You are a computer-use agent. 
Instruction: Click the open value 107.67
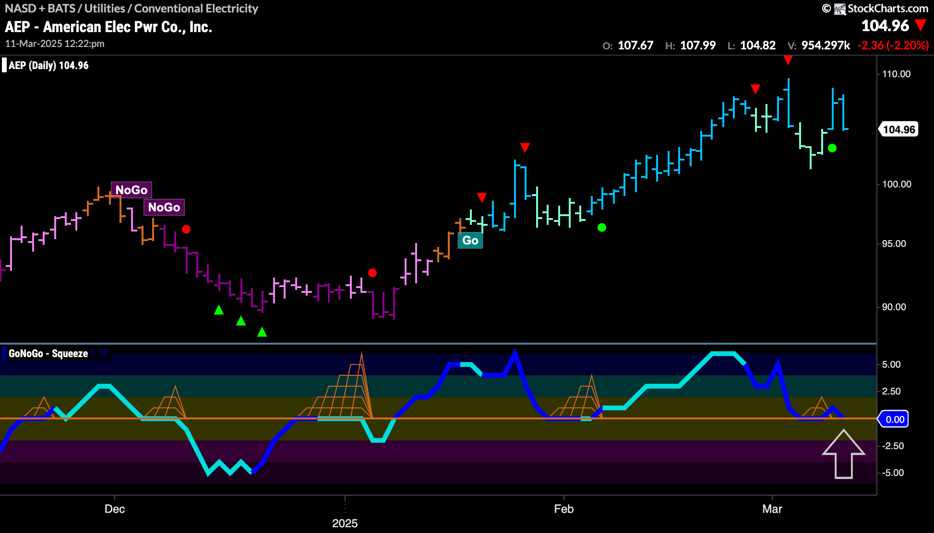635,46
